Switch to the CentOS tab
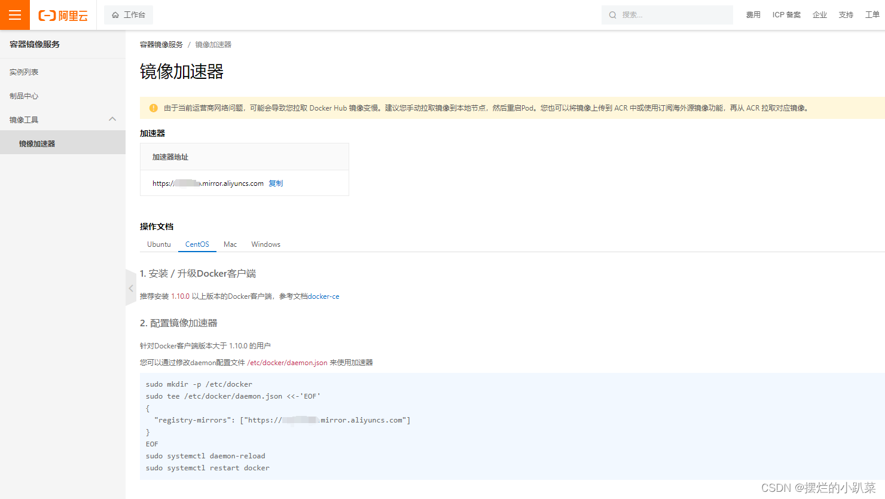The width and height of the screenshot is (885, 499). [x=197, y=244]
